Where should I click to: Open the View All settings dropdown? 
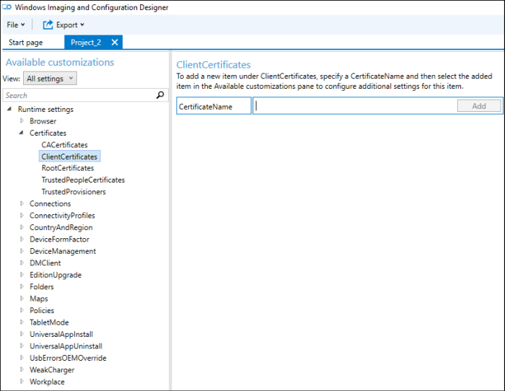click(x=49, y=79)
